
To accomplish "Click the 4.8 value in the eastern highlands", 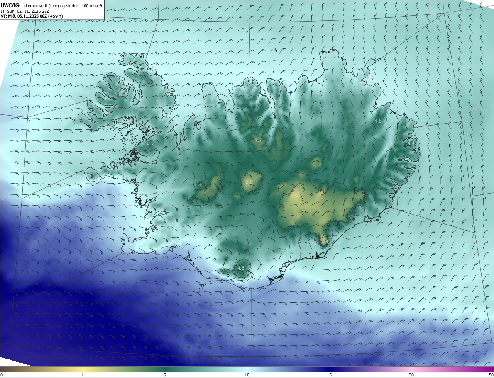I will pyautogui.click(x=378, y=121).
